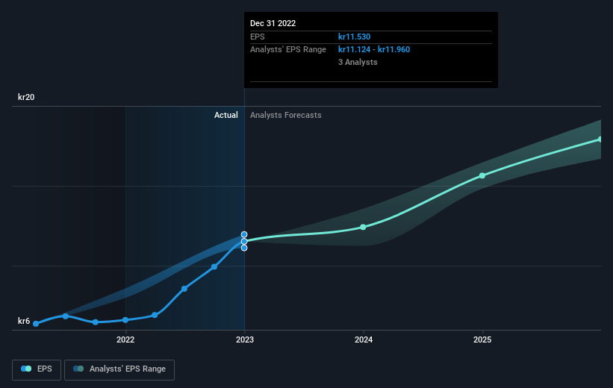Image resolution: width=613 pixels, height=388 pixels.
Task: Select the upper analyst range marker at 2023
Action: point(244,234)
